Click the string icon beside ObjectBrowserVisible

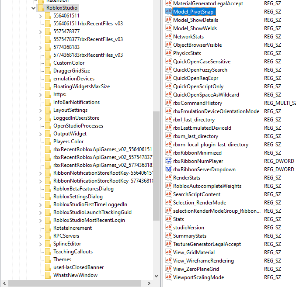coord(168,45)
